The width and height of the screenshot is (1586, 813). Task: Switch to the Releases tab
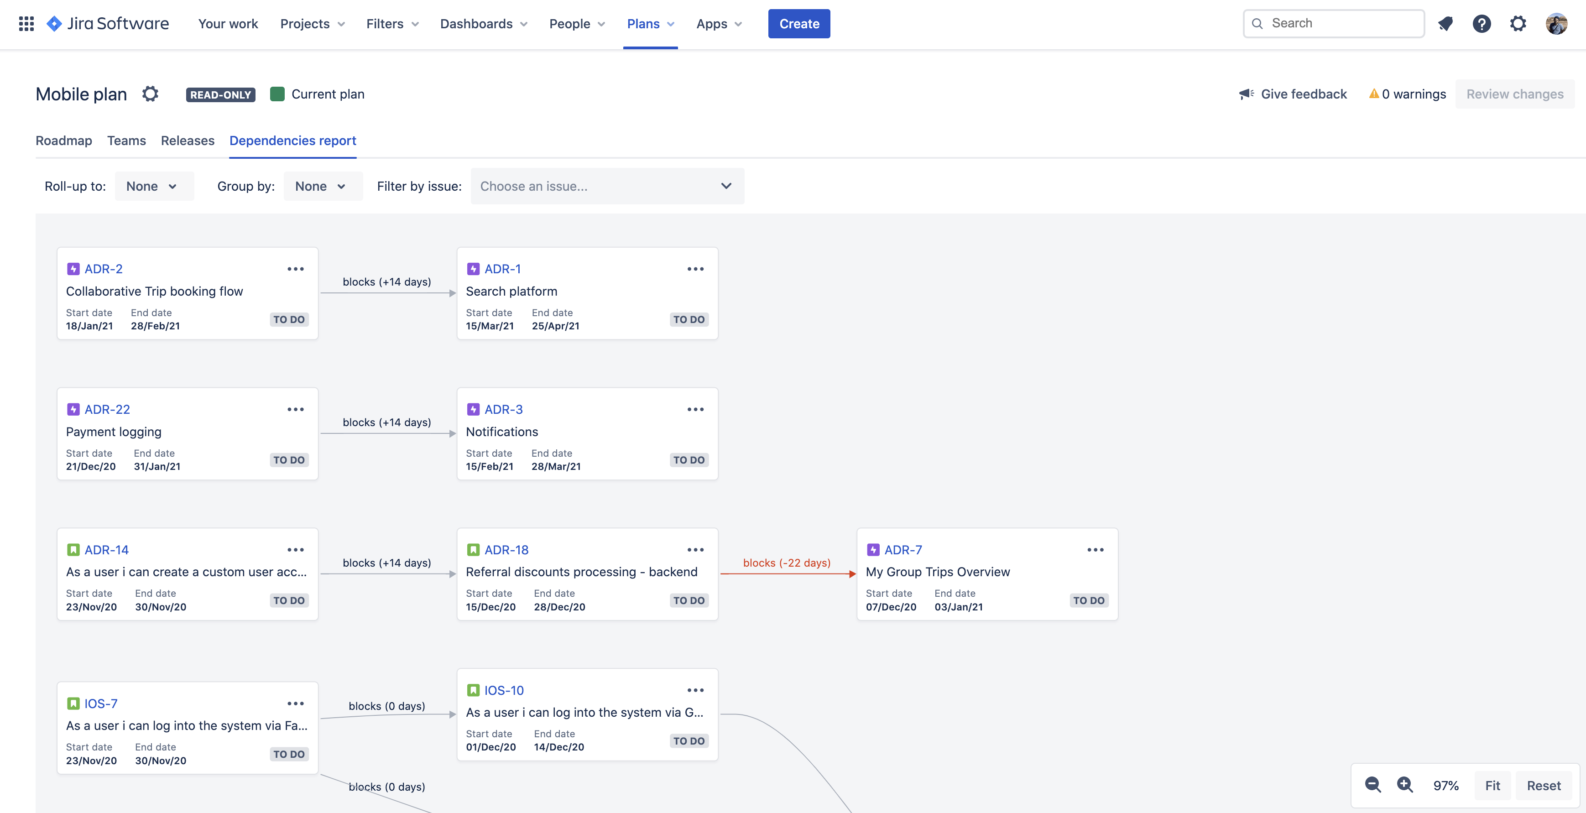[188, 139]
